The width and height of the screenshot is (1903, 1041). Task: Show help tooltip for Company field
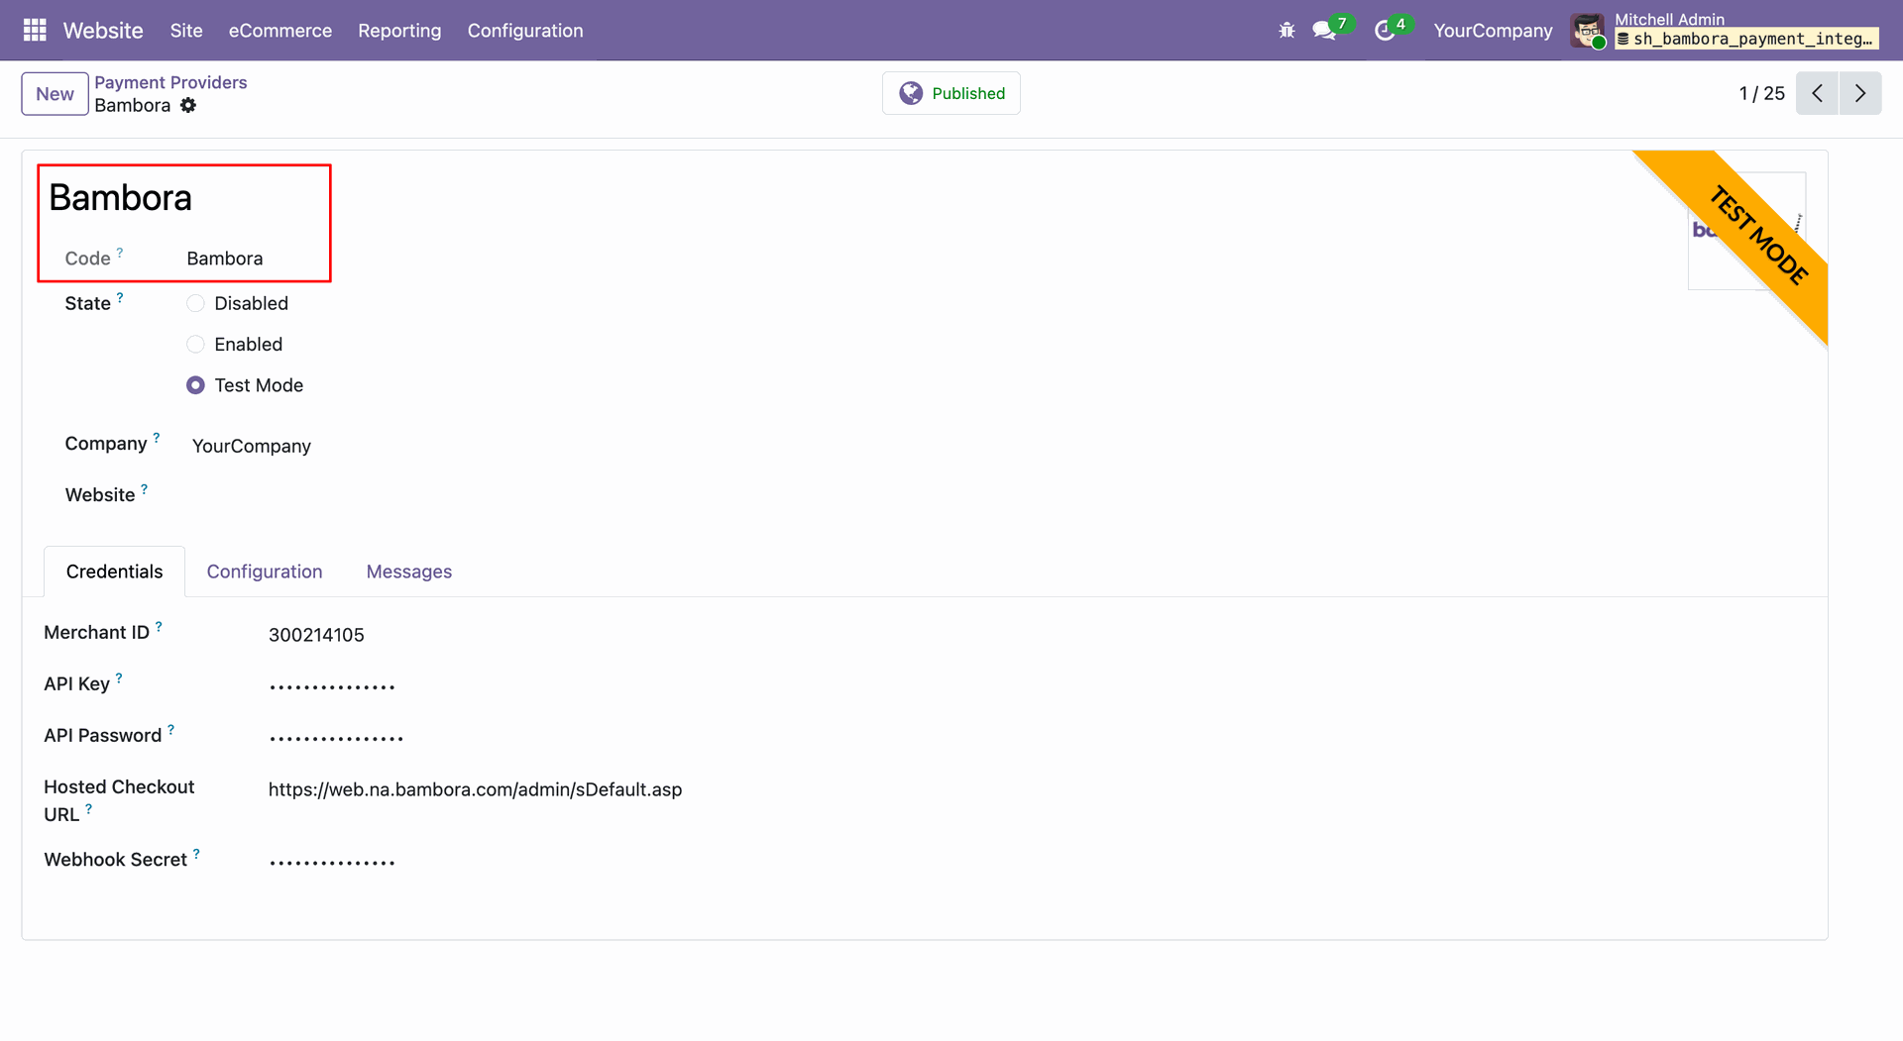pos(157,437)
